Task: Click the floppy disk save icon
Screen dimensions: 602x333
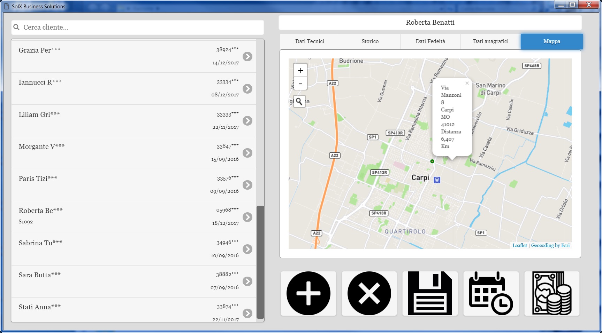Action: click(430, 293)
